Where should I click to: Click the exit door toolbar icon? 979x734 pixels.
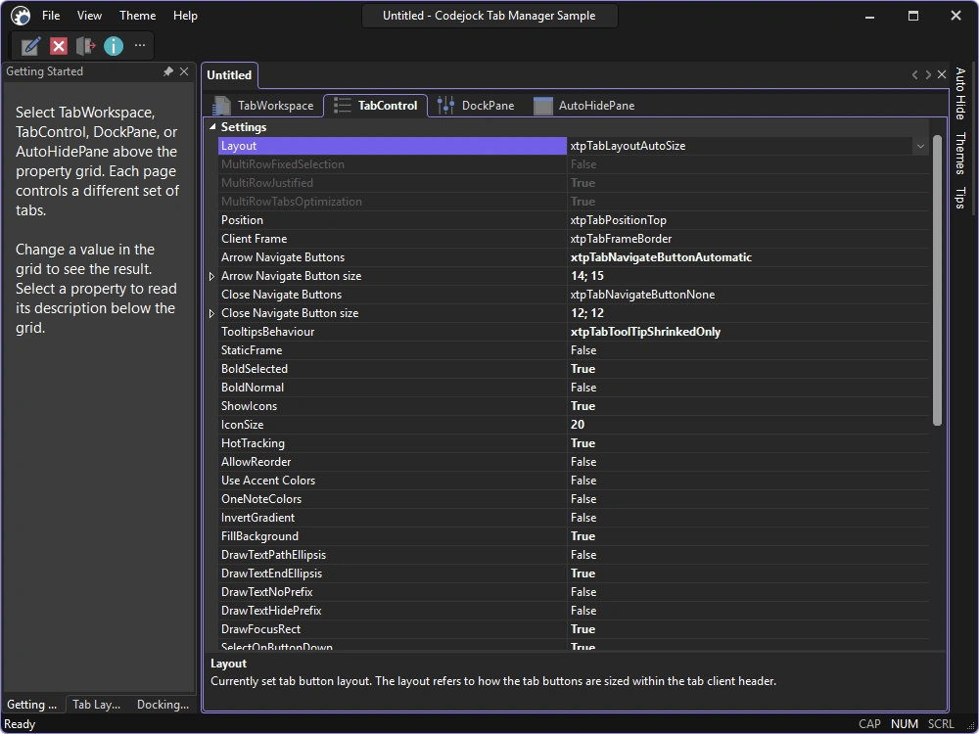(x=85, y=46)
